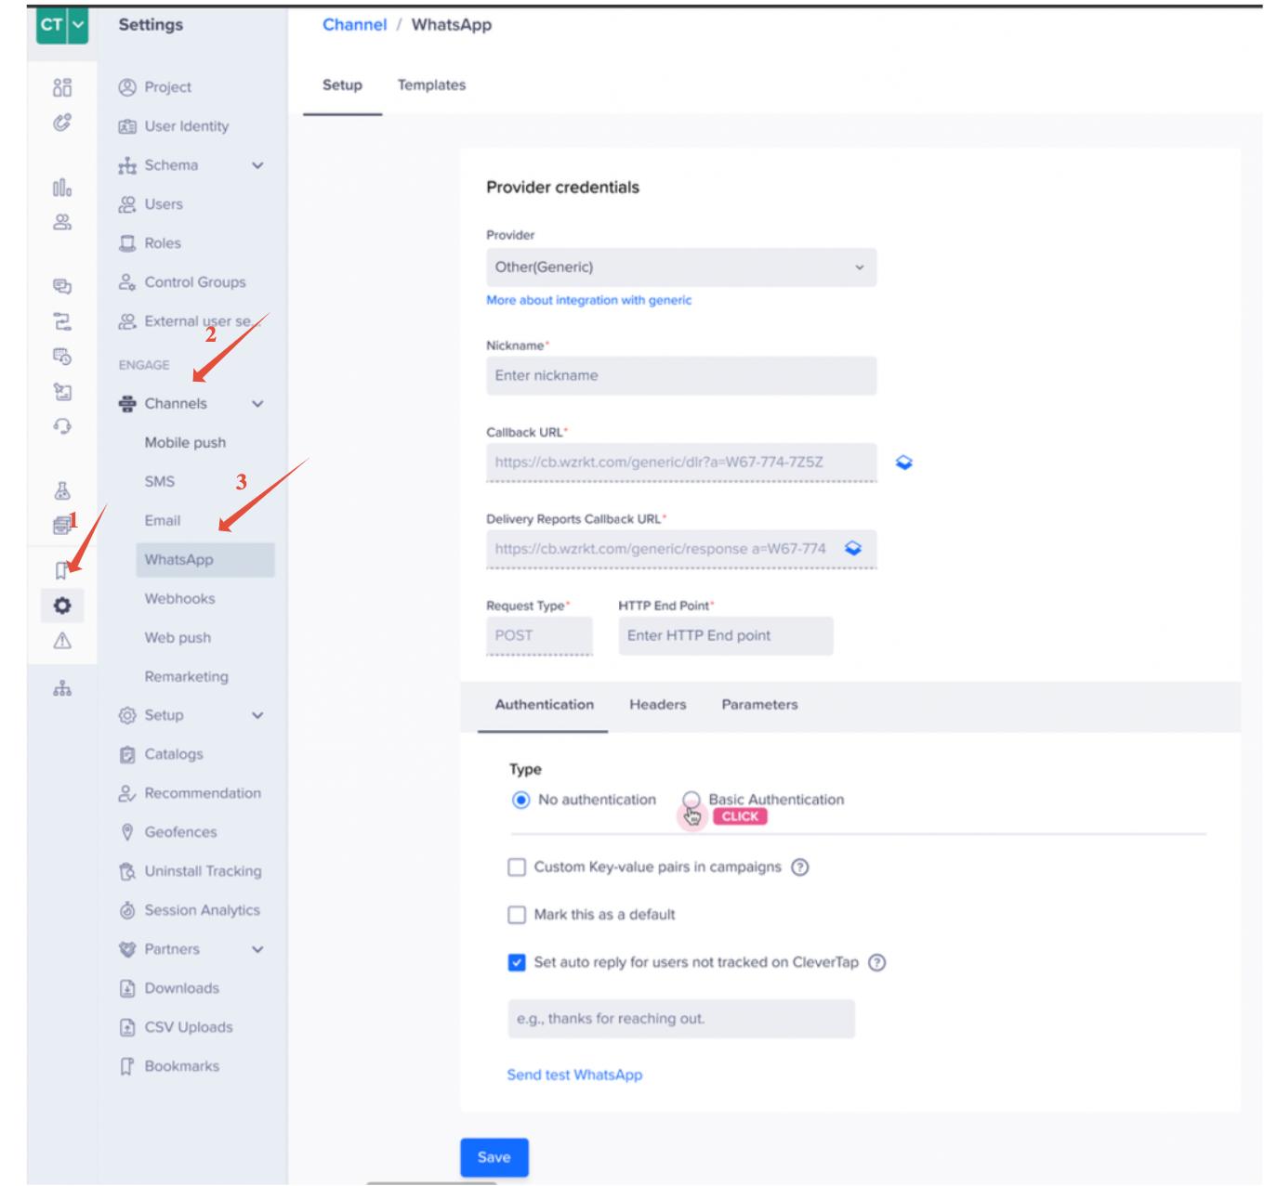
Task: Click help icon beside Set auto reply option
Action: tap(877, 963)
